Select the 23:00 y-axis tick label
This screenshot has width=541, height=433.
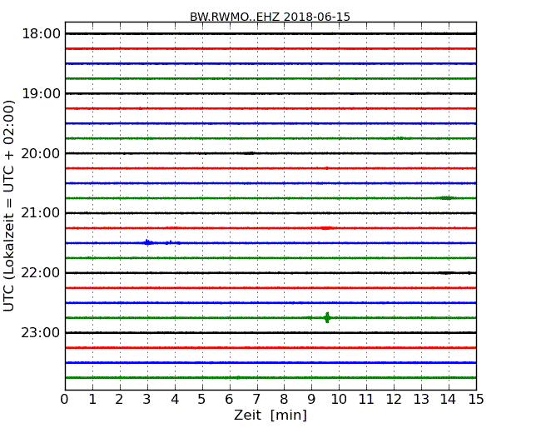point(41,332)
